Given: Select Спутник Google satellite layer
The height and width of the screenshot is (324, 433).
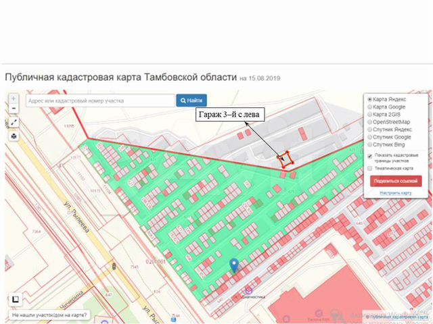Looking at the screenshot, I should point(369,137).
